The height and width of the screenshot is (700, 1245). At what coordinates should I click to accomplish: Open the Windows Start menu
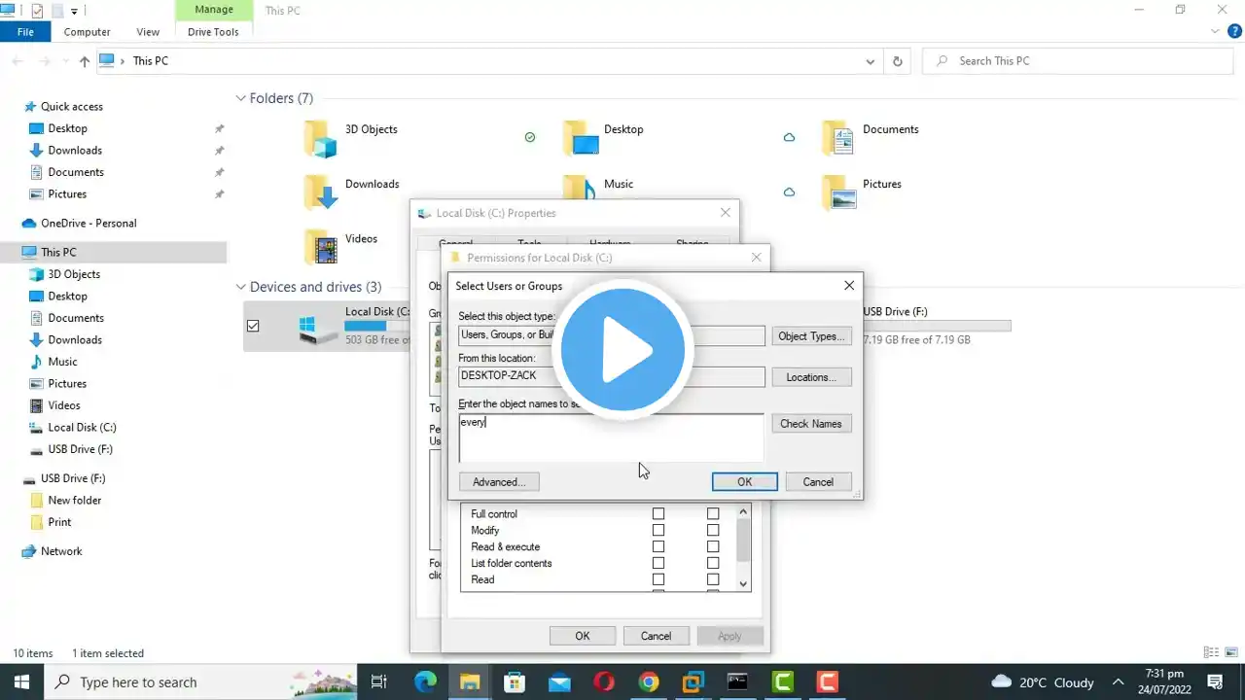21,682
